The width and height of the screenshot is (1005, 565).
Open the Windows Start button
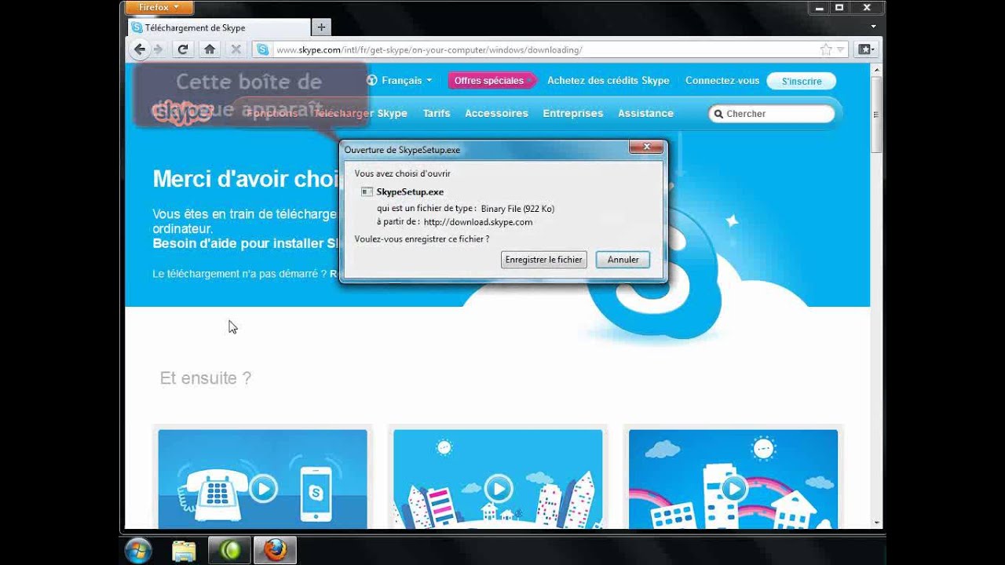click(x=138, y=550)
